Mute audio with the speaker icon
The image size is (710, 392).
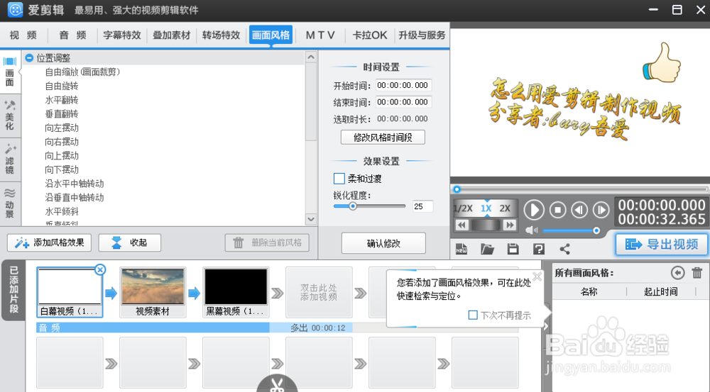coord(531,230)
